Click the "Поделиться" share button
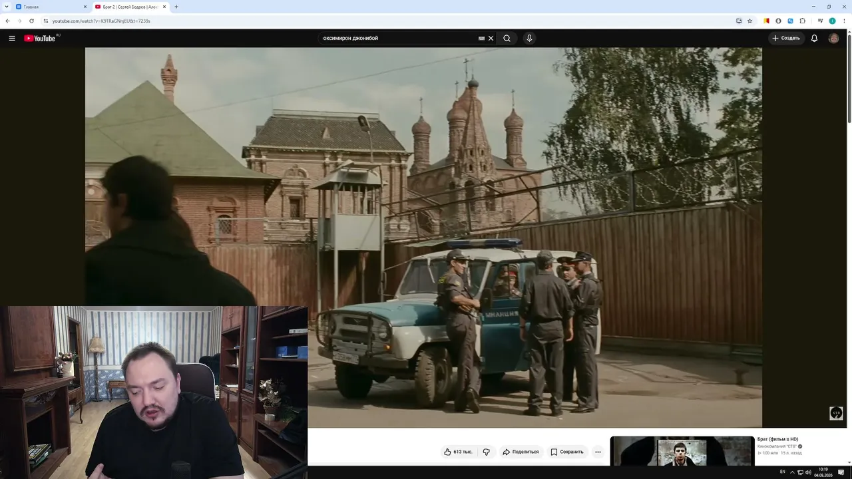852x479 pixels. click(x=521, y=452)
